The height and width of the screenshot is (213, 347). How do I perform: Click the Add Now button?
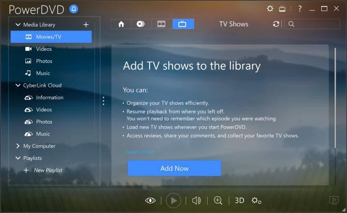point(174,168)
